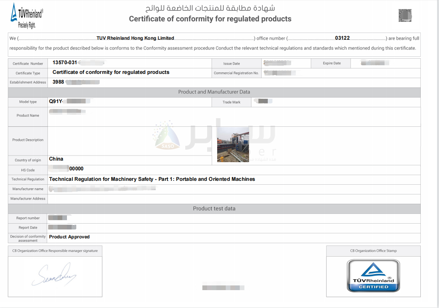Select the TUV Rheinland Hong Kong Limited name
Viewport: 439px width, 308px height.
[135, 38]
